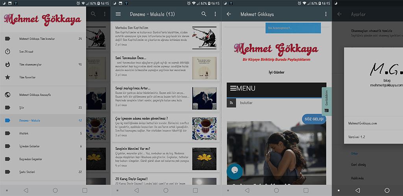403x196 pixels.
Task: Open Geri dönüş setting in Ayarlar
Action: click(358, 165)
